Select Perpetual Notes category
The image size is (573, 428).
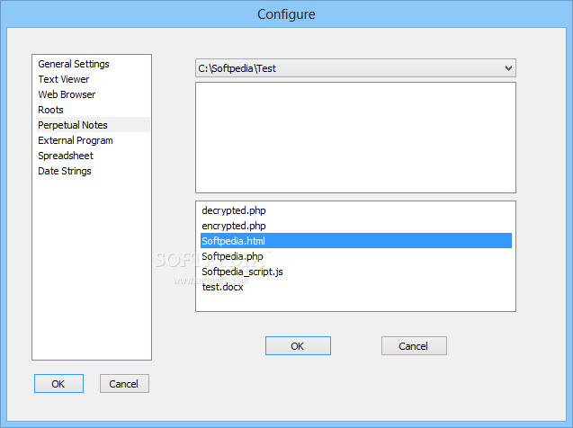pos(94,125)
